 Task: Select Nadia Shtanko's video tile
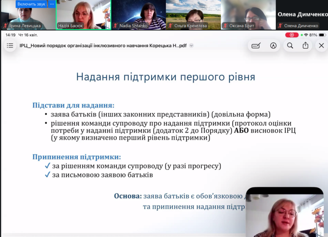(138, 14)
